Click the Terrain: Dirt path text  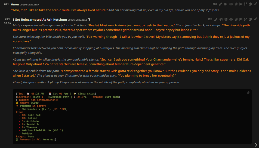click(x=105, y=97)
